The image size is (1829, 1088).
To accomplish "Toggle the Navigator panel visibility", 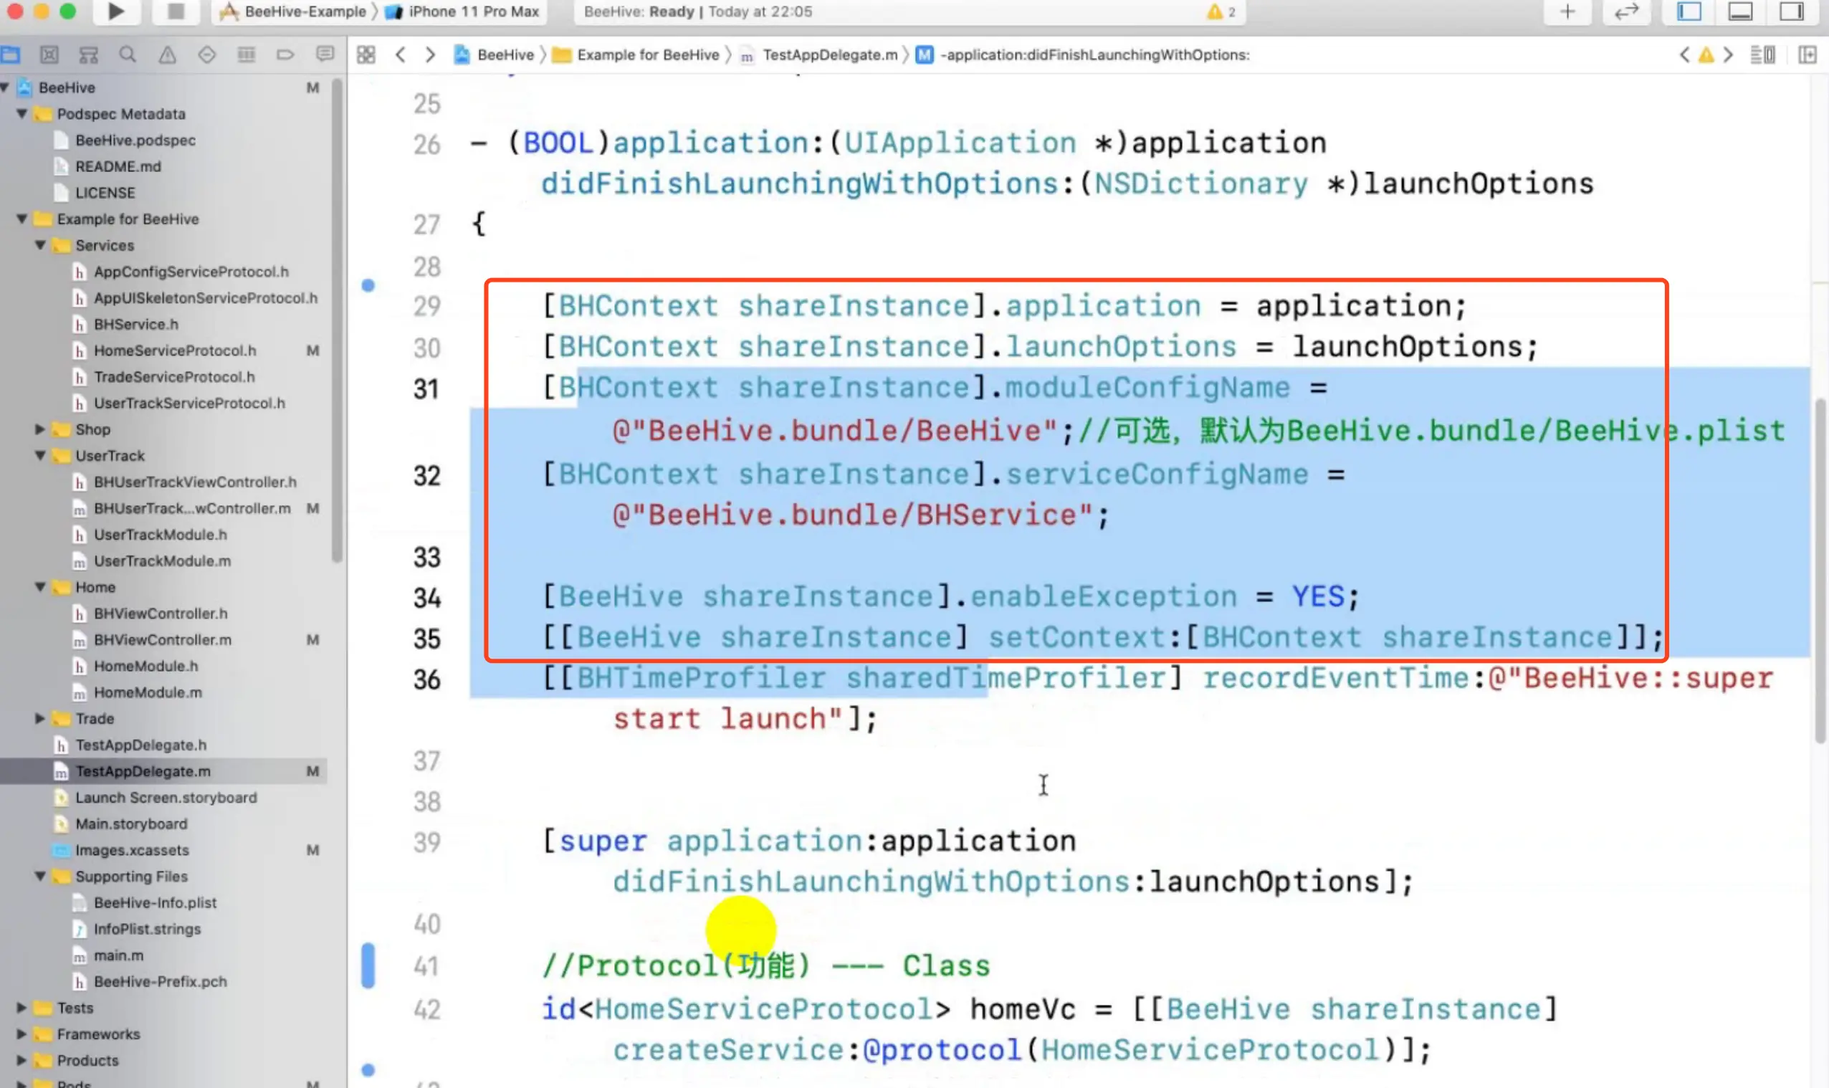I will coord(1689,11).
